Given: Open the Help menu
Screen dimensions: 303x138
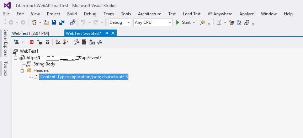Looking at the screenshot, I should click(x=288, y=14).
